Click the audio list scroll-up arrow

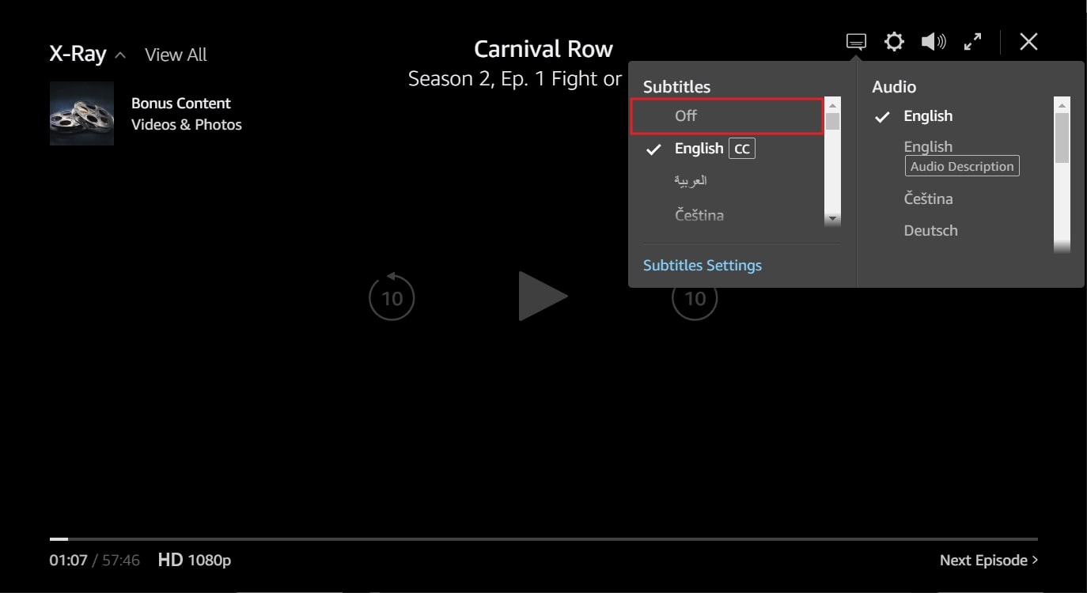[1062, 105]
